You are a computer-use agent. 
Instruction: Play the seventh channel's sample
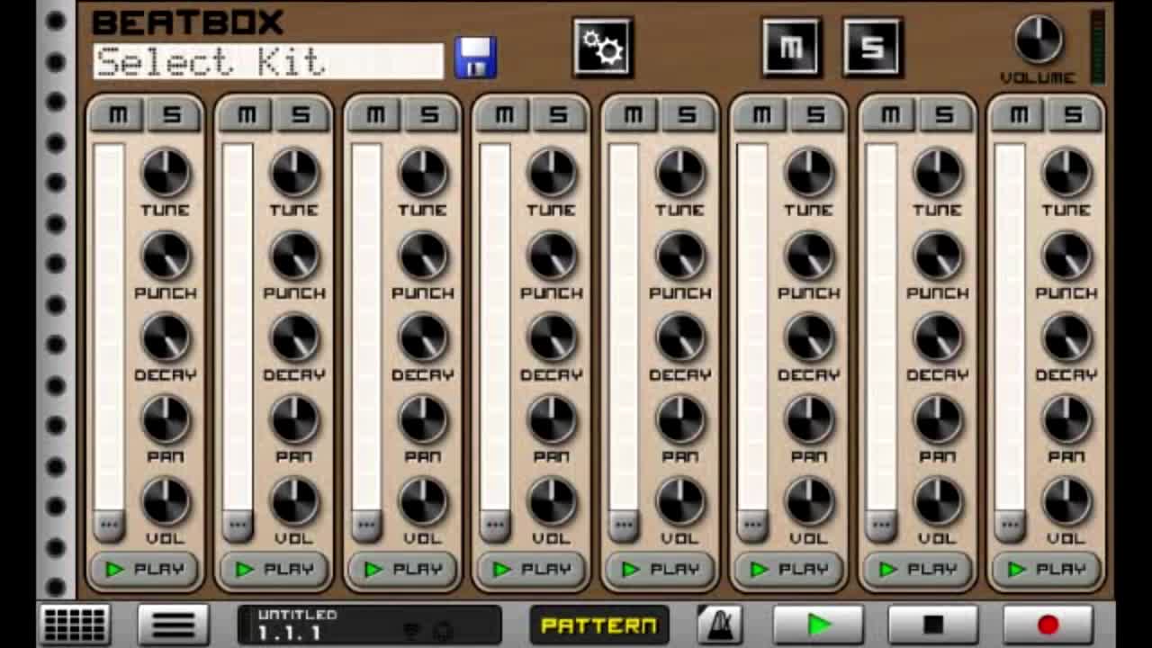(918, 570)
